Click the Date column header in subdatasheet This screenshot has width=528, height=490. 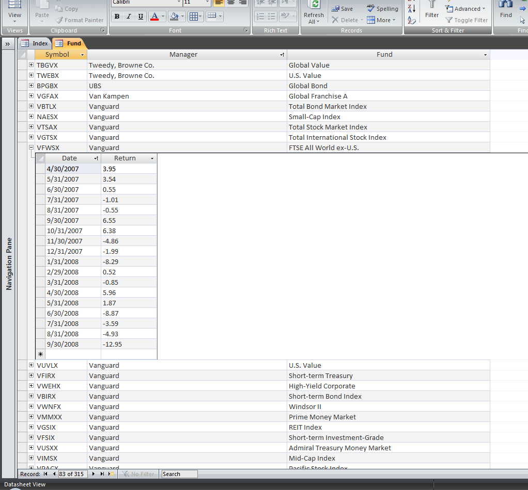73,158
